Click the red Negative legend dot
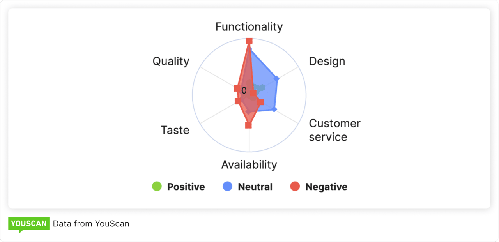Viewport: 499px width, 242px height. coord(295,187)
